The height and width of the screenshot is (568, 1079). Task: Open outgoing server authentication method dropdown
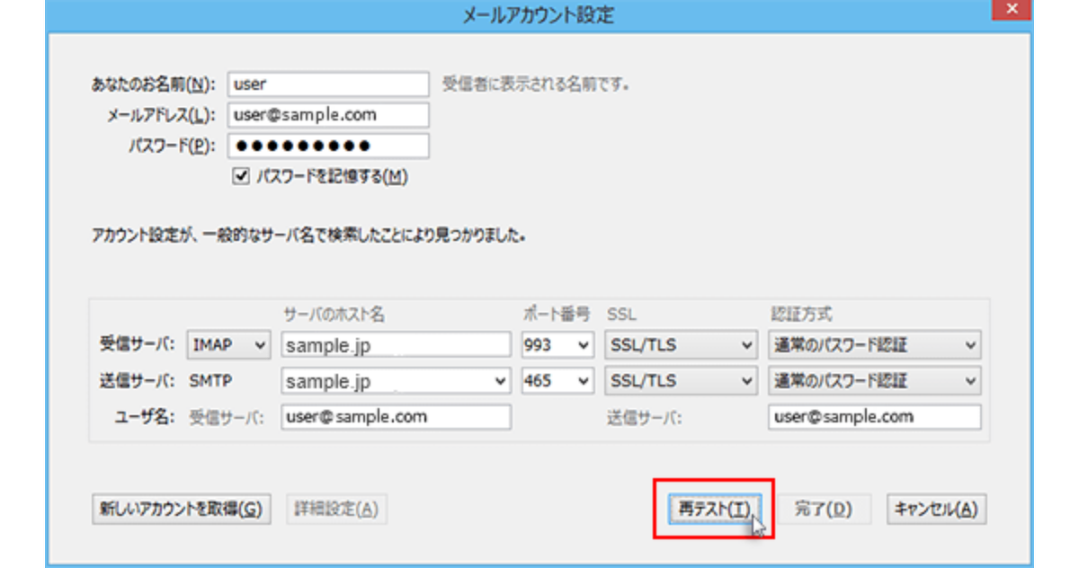[874, 381]
